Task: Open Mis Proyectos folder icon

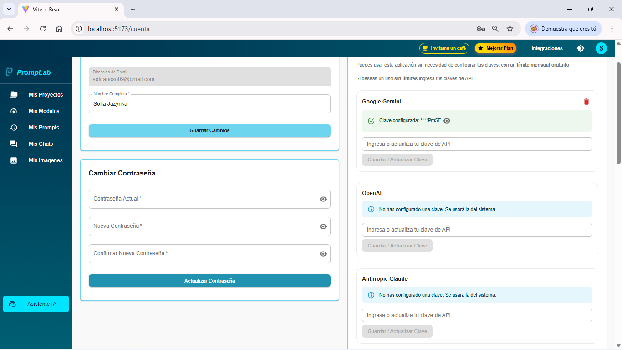Action: pos(14,95)
